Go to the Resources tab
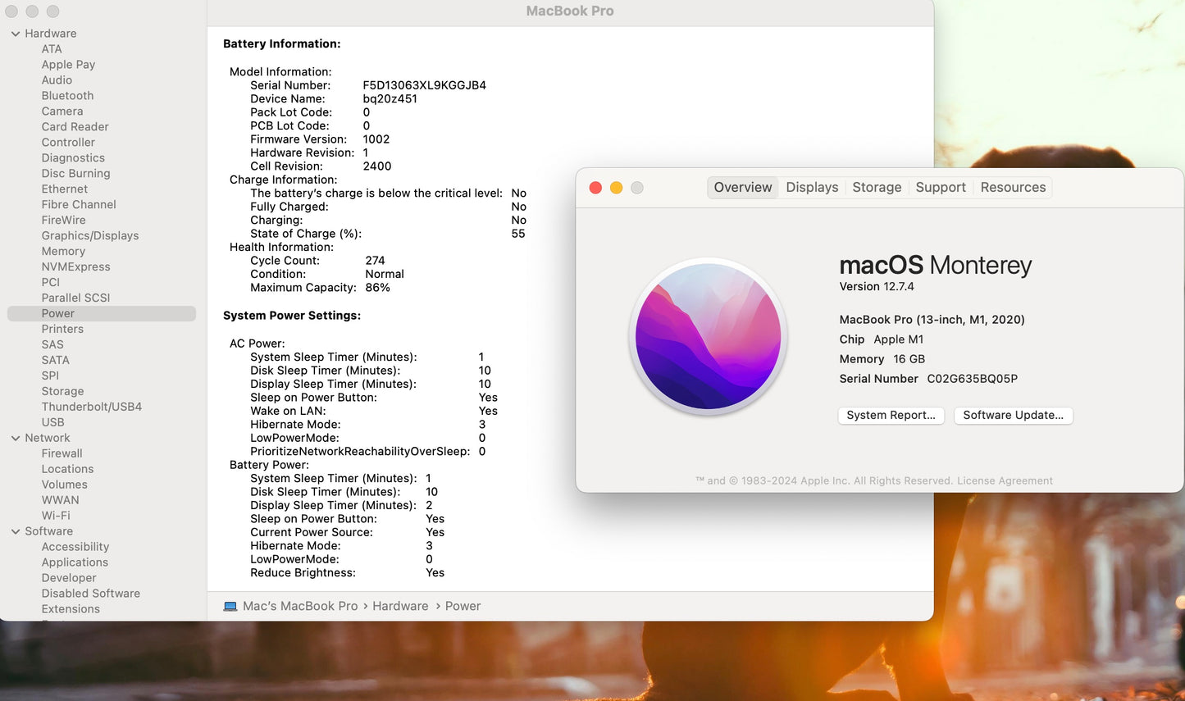This screenshot has height=701, width=1185. coord(1013,188)
